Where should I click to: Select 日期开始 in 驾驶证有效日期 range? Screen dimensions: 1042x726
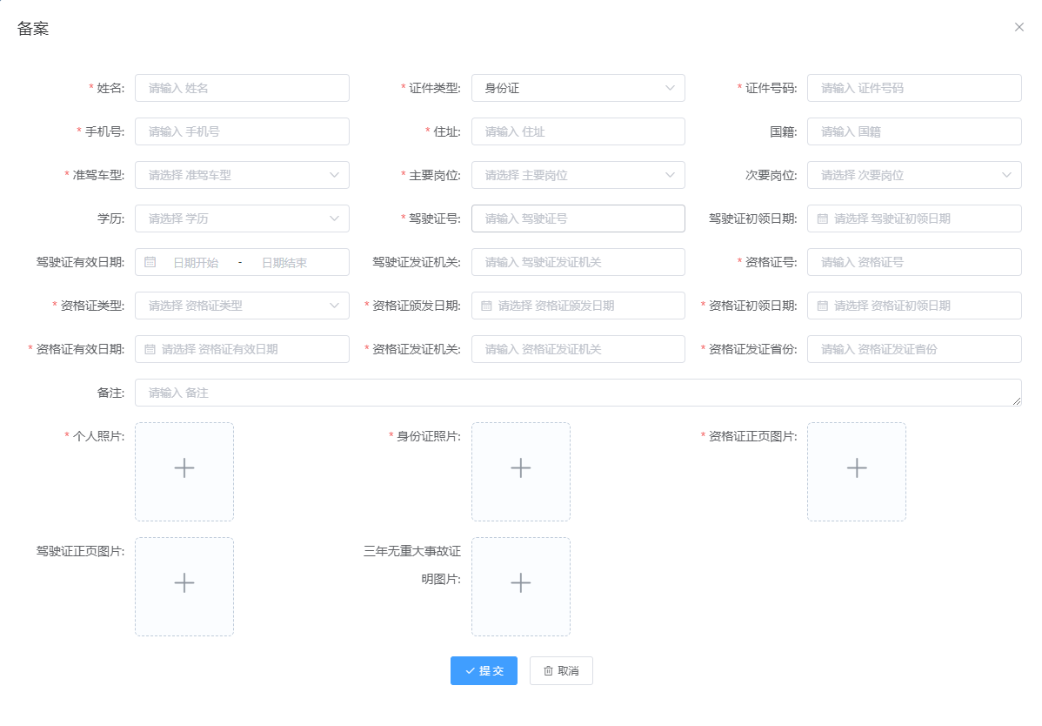196,262
